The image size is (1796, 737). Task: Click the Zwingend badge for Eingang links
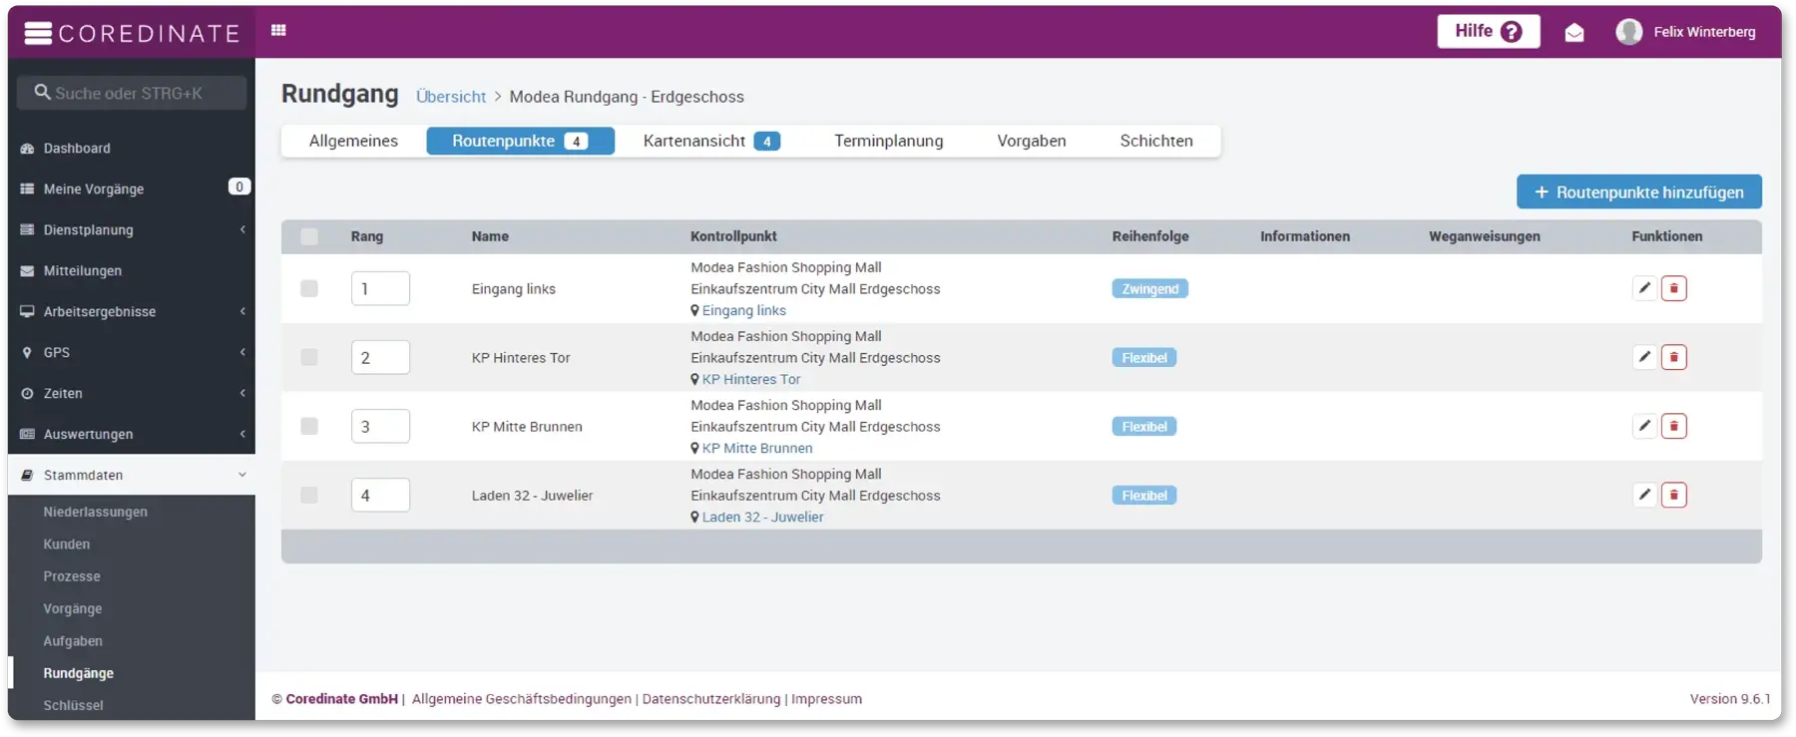pyautogui.click(x=1149, y=289)
